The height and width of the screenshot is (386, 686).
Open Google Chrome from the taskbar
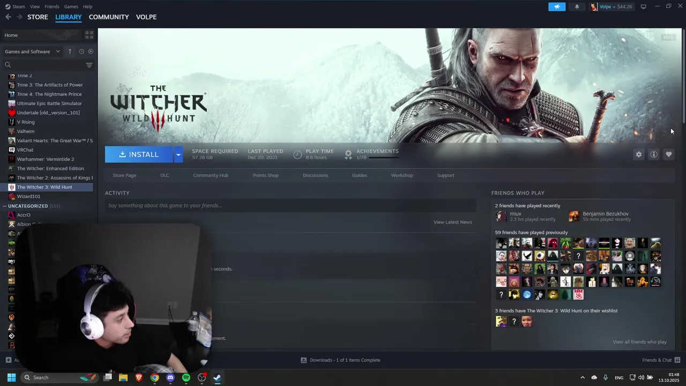(154, 377)
